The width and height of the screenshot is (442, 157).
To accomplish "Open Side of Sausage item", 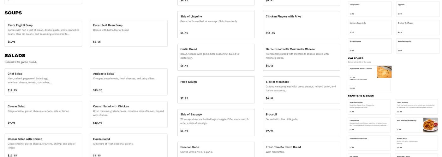I will 216,122.
